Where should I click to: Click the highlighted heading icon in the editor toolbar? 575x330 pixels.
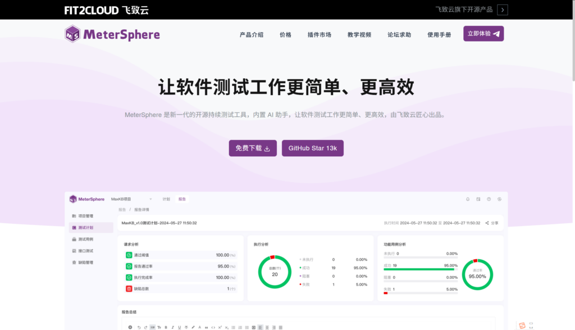[x=153, y=327]
